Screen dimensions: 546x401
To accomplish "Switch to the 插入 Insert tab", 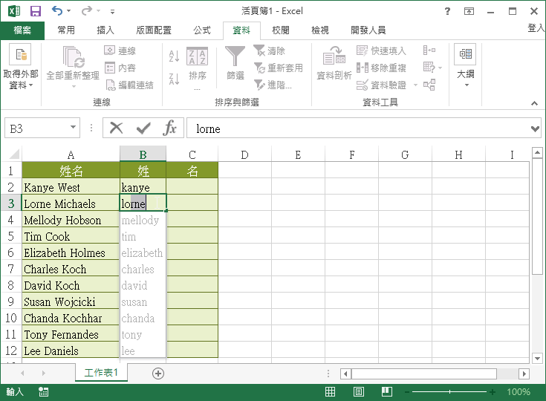I will 105,30.
